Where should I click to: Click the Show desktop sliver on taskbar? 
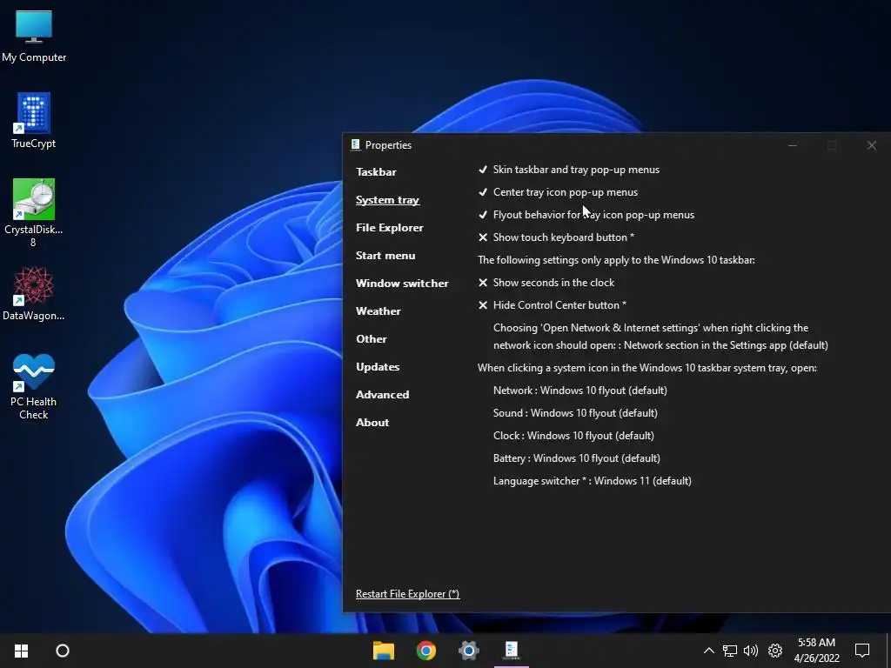click(x=888, y=651)
